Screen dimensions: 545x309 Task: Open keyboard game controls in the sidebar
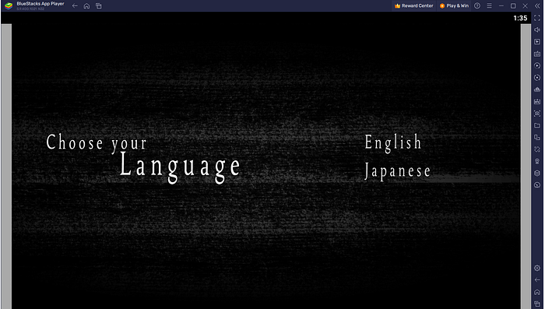[537, 54]
